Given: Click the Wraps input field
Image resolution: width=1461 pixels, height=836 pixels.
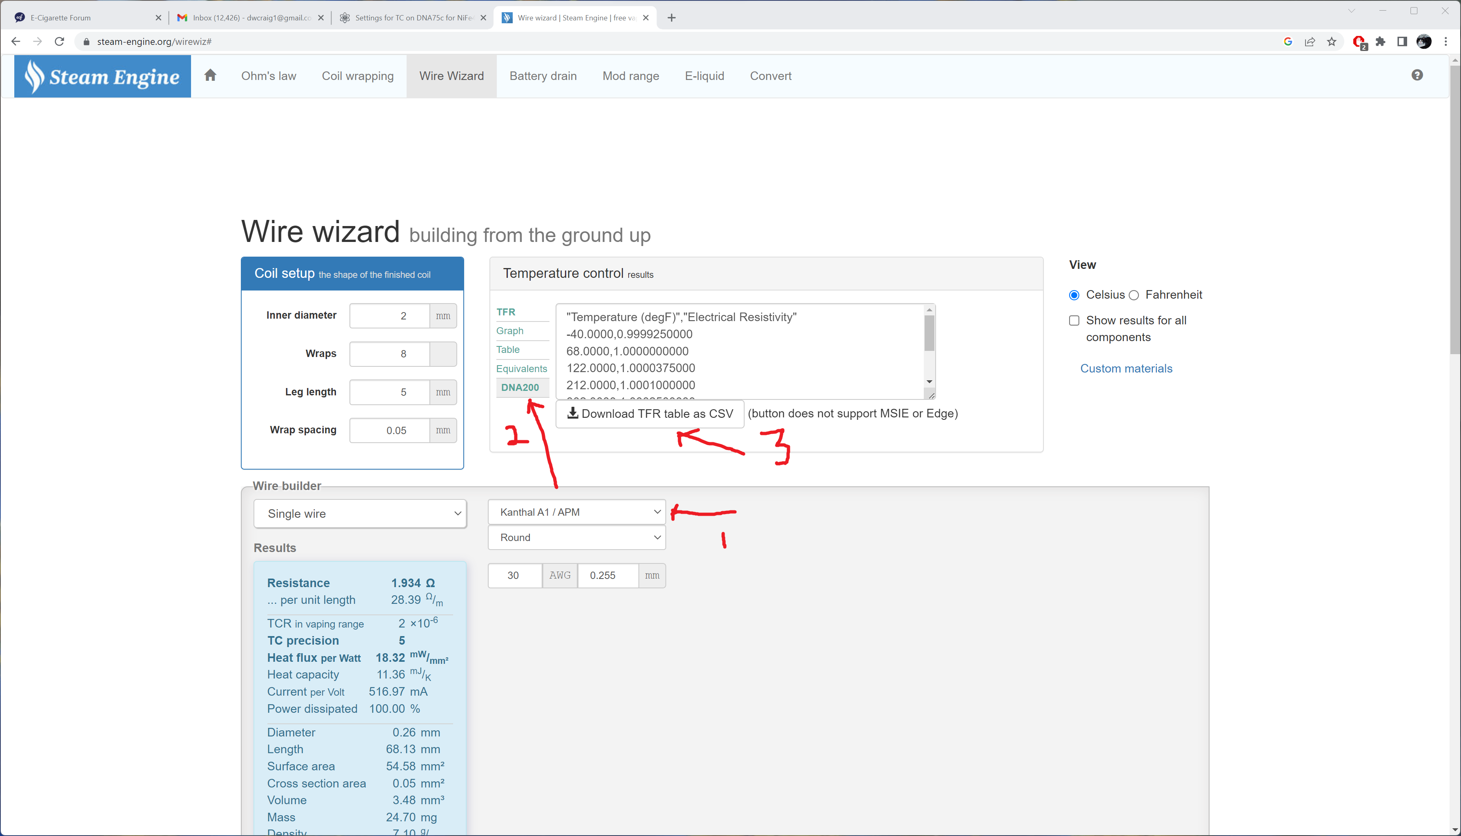Looking at the screenshot, I should pos(390,354).
